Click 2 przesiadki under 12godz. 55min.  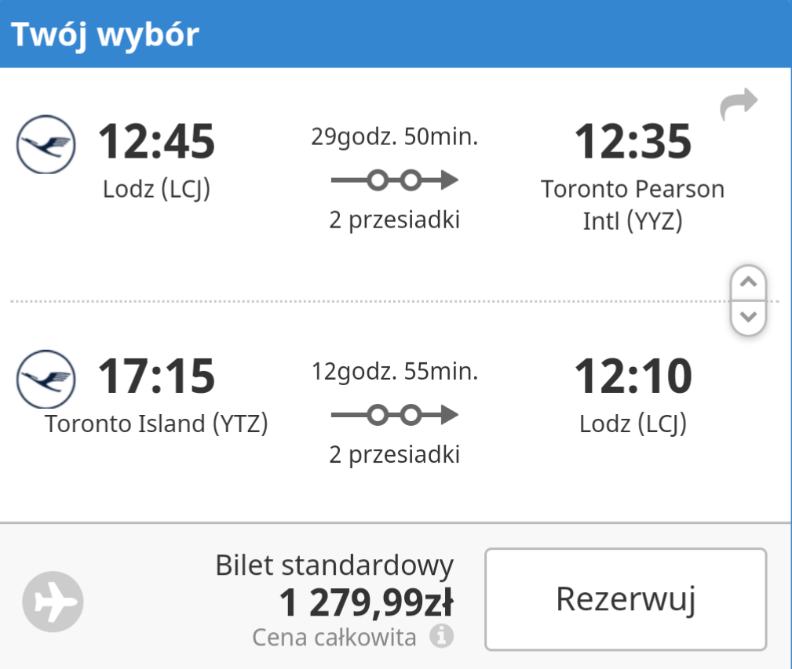click(395, 455)
